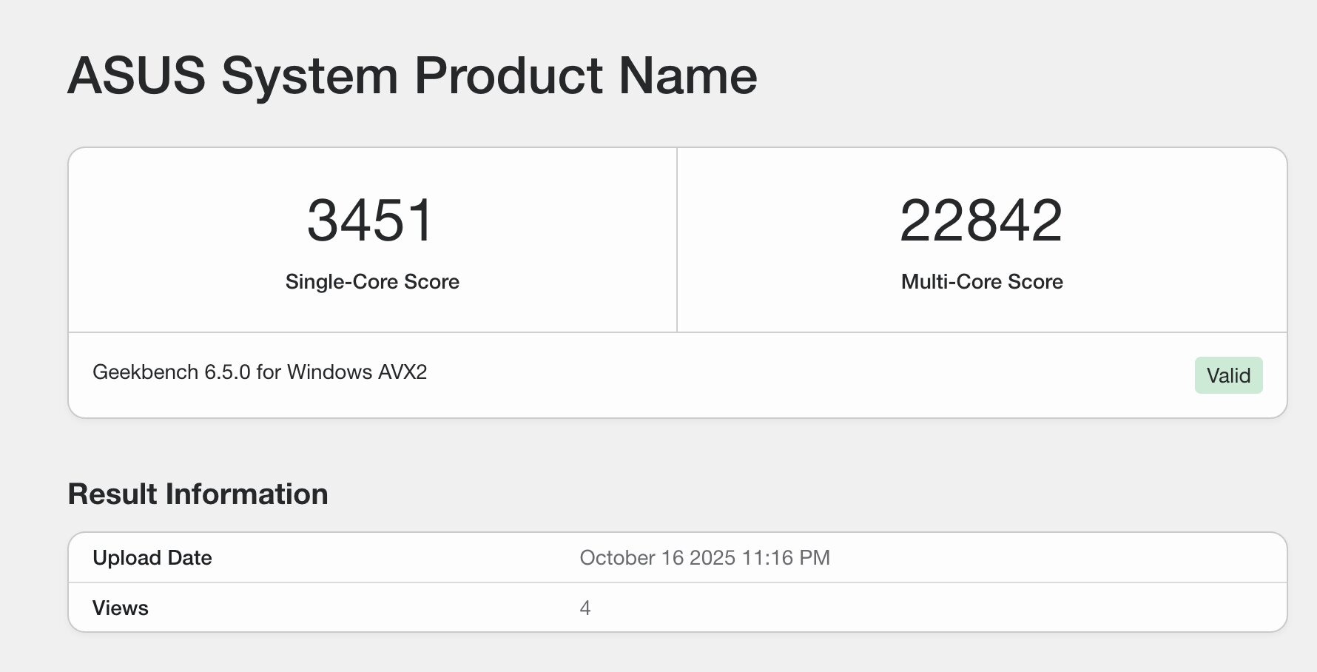Click the single-core score number 3451
This screenshot has width=1317, height=672.
(371, 221)
